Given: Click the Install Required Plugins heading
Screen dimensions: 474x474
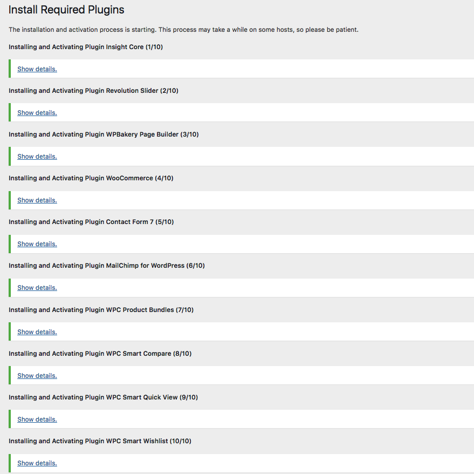Looking at the screenshot, I should [x=66, y=10].
